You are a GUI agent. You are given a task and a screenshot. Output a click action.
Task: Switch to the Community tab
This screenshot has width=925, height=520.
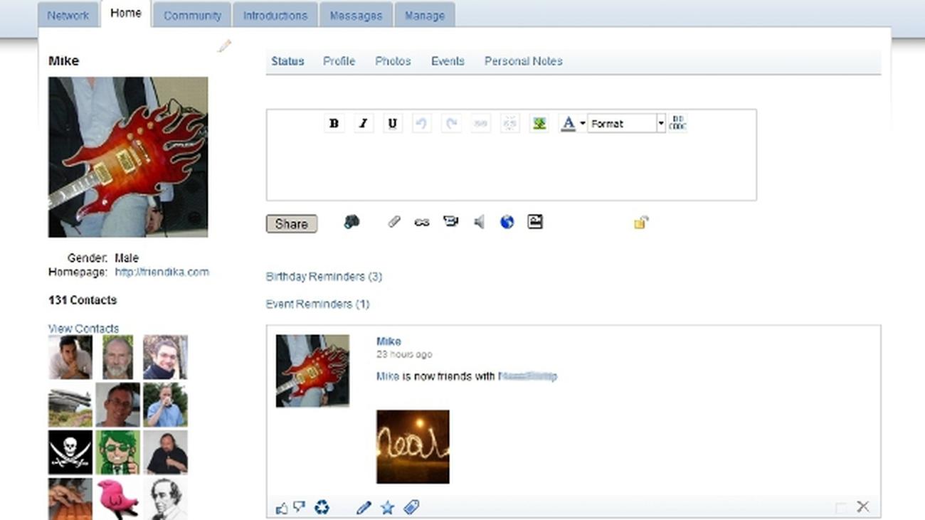coord(192,15)
